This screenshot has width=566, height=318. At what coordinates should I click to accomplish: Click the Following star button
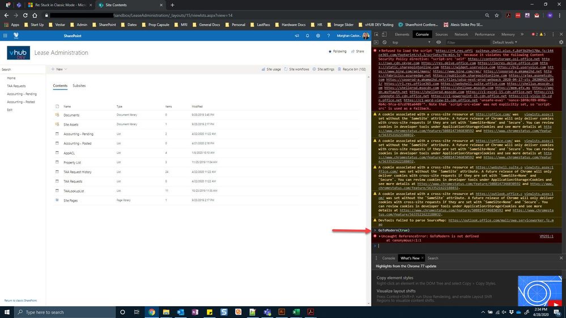click(x=337, y=51)
